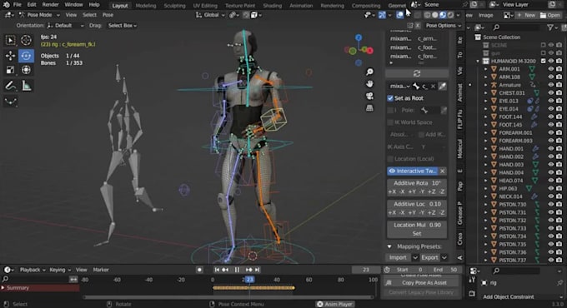Open the Drag Select Box dropdown
The width and height of the screenshot is (567, 308).
coord(123,26)
